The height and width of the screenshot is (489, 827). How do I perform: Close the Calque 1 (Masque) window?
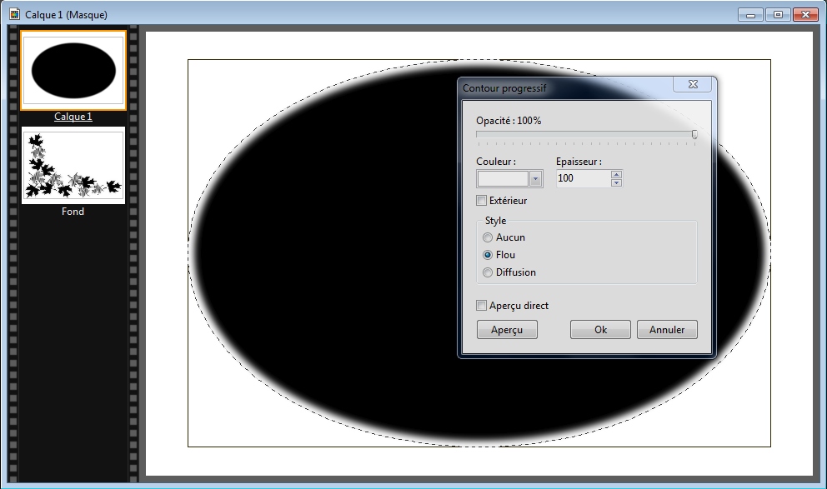[805, 15]
